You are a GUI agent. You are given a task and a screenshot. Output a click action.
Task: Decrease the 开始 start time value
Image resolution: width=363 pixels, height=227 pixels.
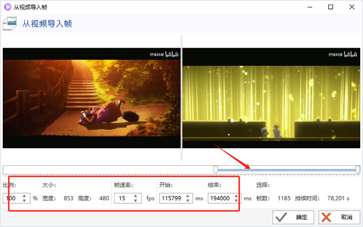188,200
